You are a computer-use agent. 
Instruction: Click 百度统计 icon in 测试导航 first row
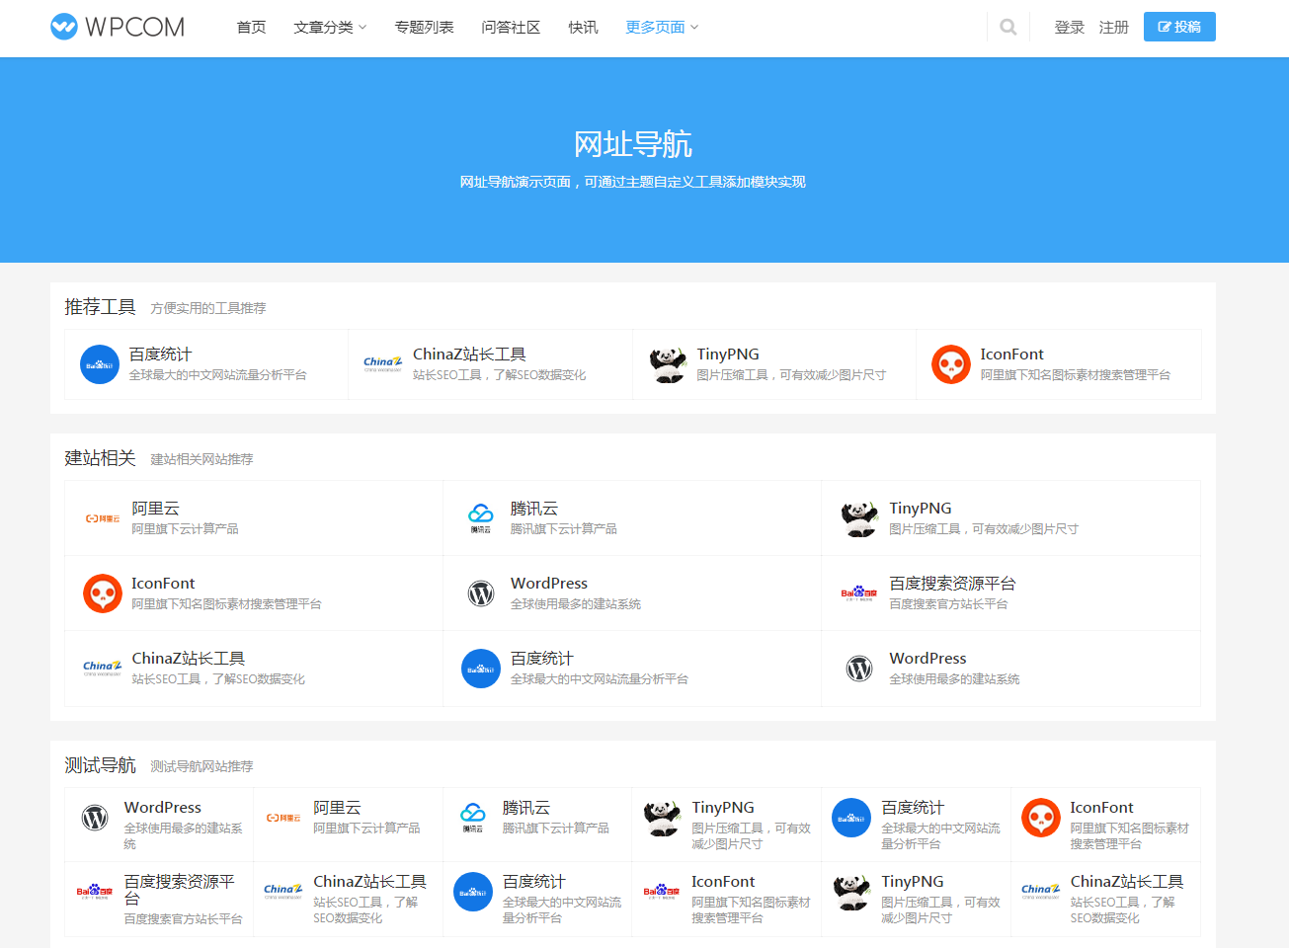[x=851, y=818]
